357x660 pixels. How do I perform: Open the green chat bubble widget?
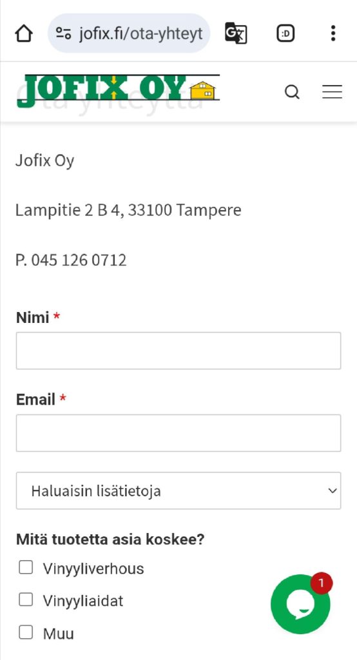click(x=300, y=605)
